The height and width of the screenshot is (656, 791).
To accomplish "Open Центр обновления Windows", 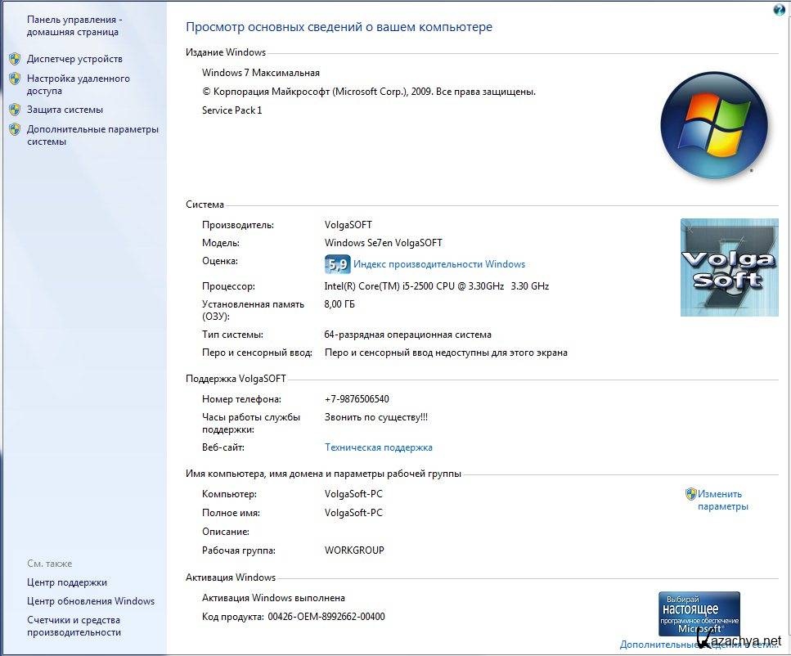I will coord(90,601).
